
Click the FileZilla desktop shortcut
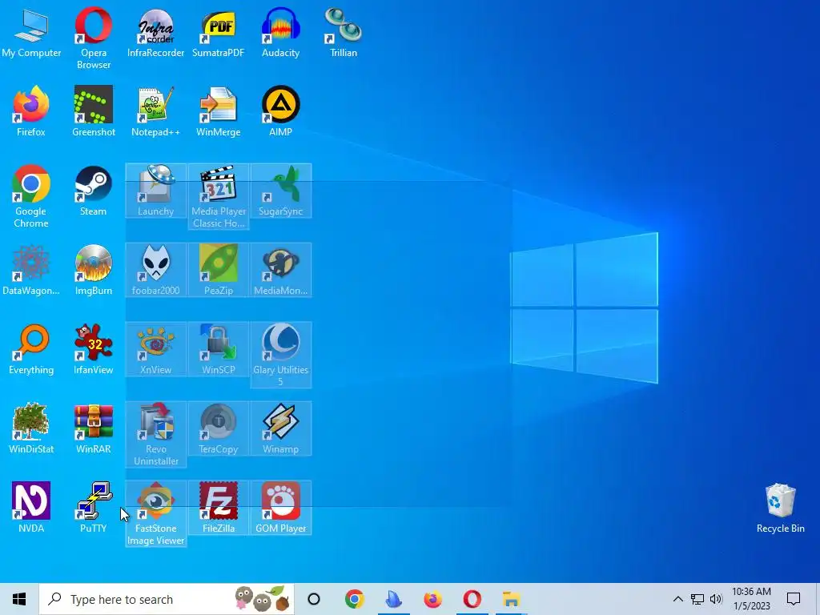click(x=219, y=508)
